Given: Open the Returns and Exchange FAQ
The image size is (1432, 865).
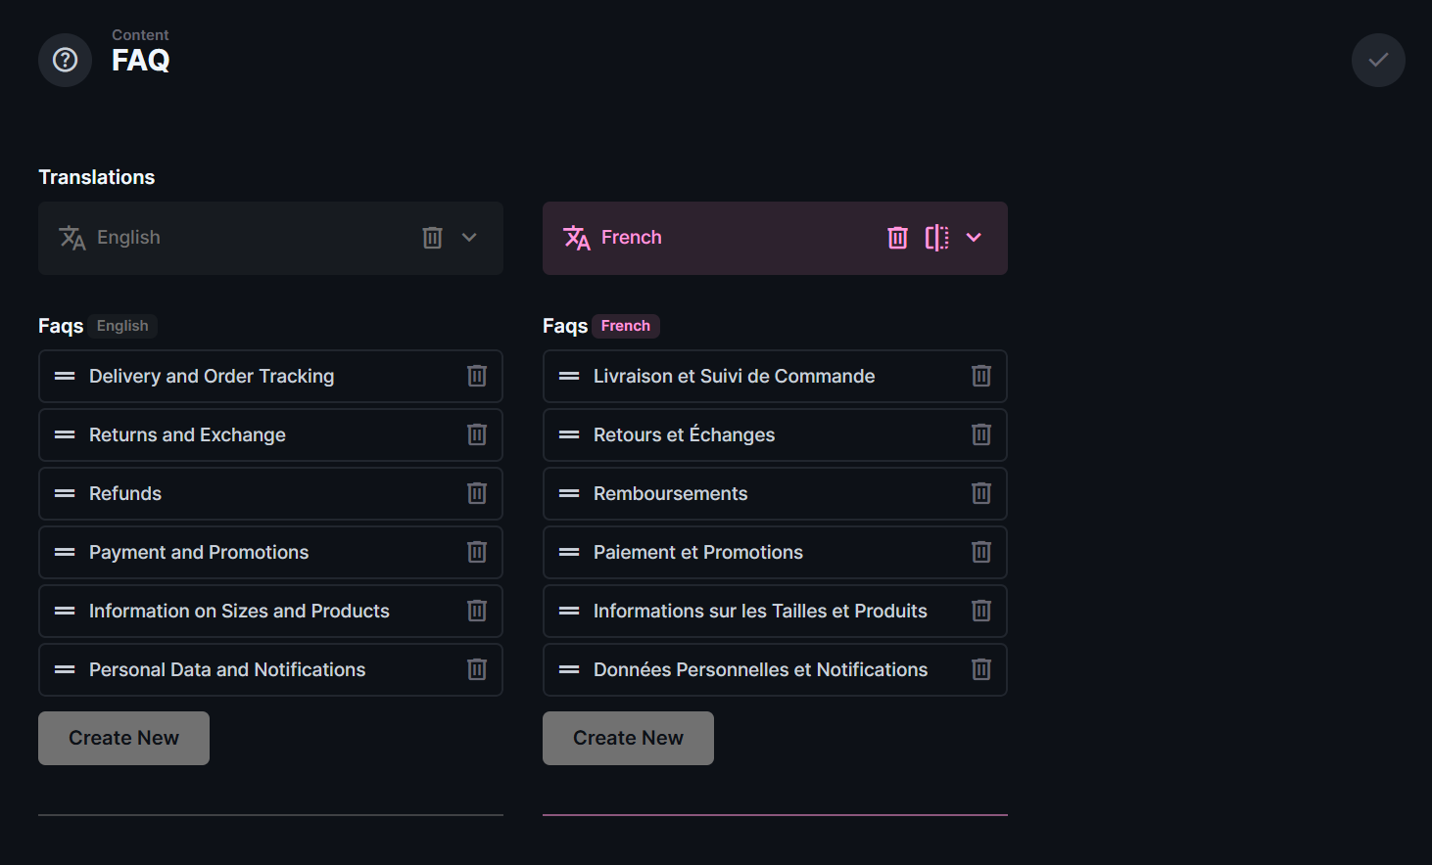Looking at the screenshot, I should (x=187, y=434).
